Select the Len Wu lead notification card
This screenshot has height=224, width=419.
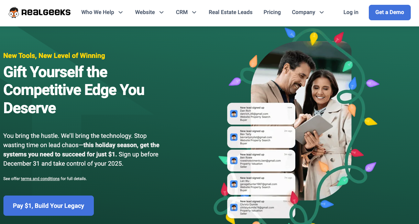pyautogui.click(x=261, y=184)
